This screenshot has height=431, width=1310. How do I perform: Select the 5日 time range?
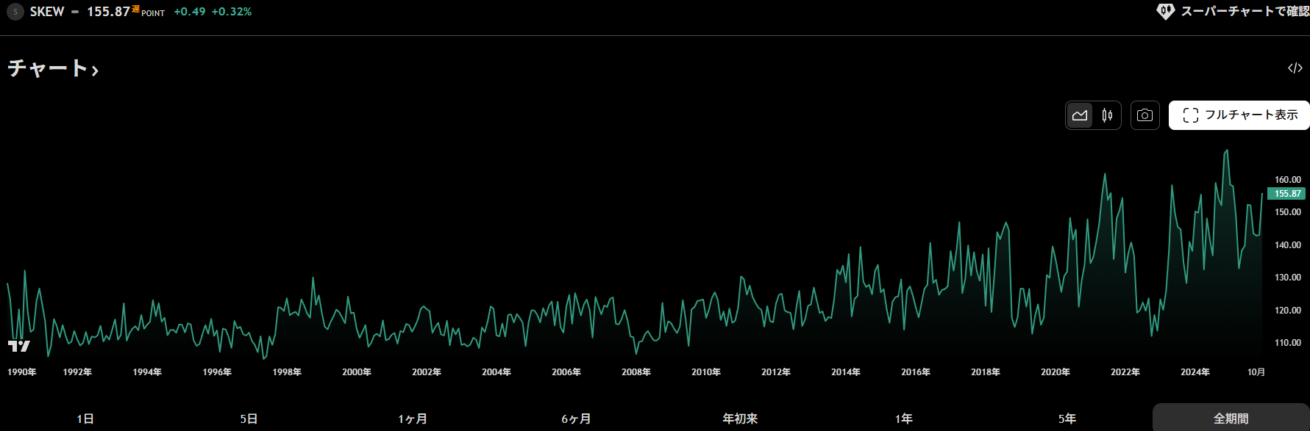[249, 419]
